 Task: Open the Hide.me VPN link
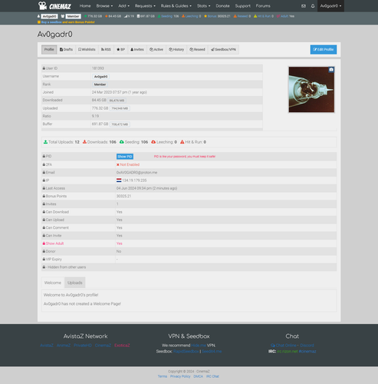[x=199, y=346]
